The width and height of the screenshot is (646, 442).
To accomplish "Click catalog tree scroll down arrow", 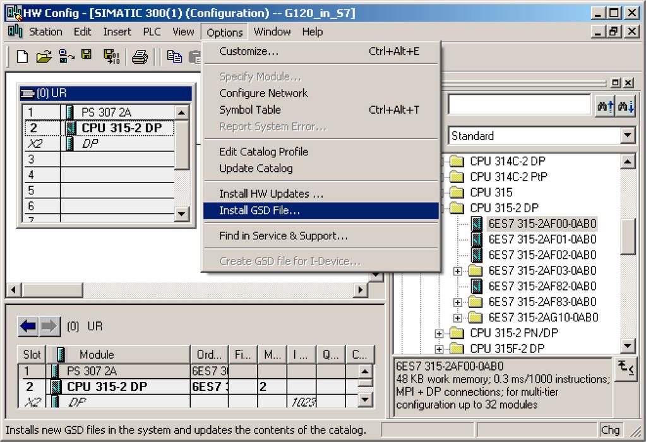I will tap(628, 346).
